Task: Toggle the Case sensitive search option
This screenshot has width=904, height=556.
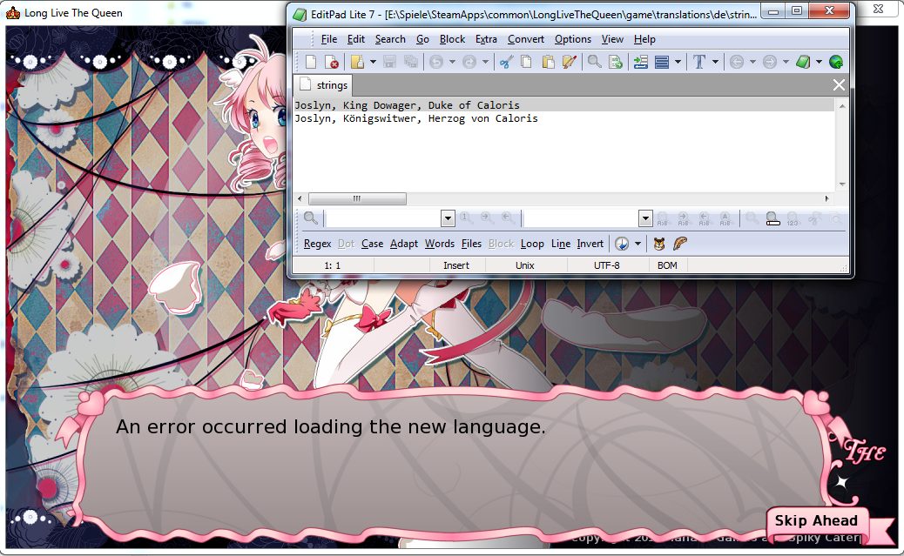Action: [x=372, y=244]
